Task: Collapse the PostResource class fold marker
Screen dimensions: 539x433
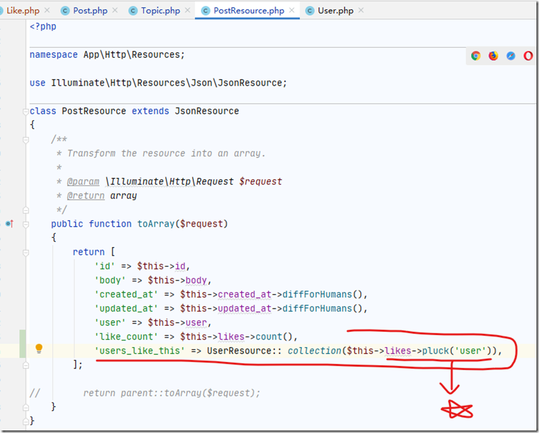Action: coord(26,112)
